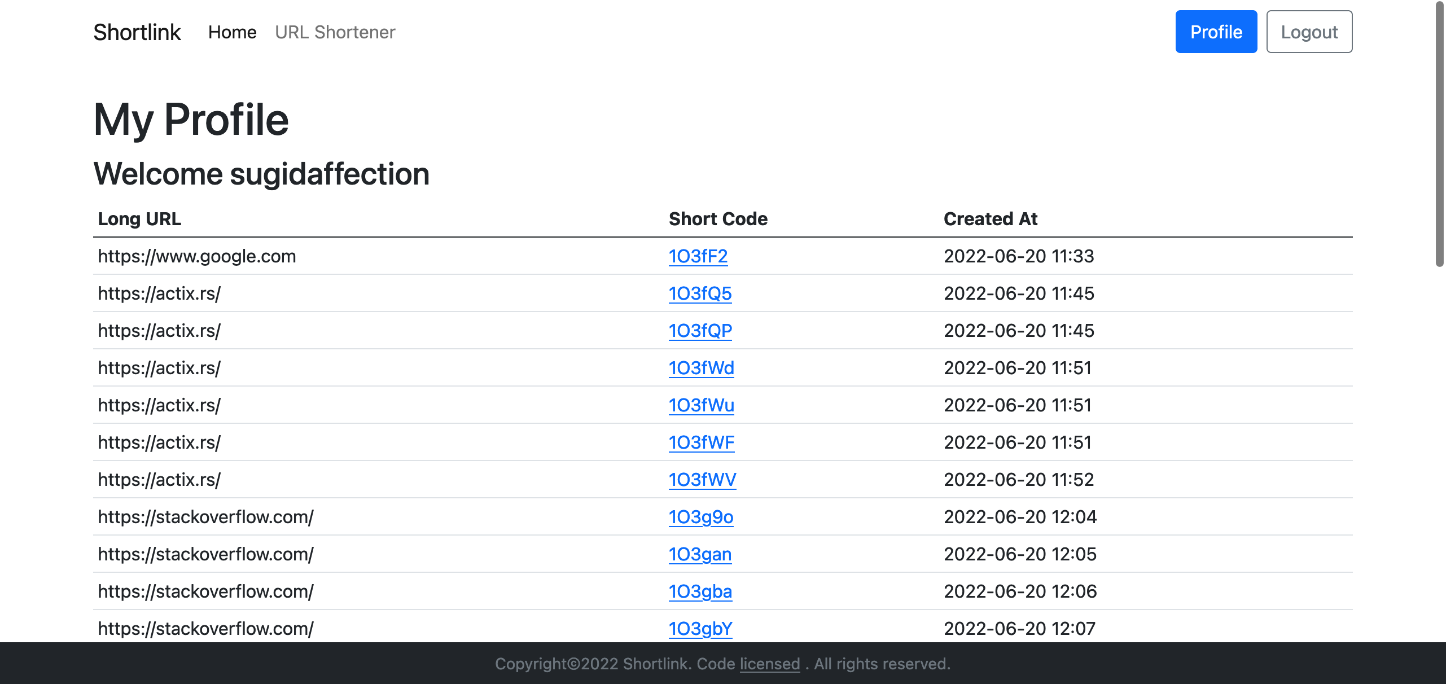The width and height of the screenshot is (1446, 684).
Task: Open short code link 1O3fF2
Action: [x=697, y=255]
